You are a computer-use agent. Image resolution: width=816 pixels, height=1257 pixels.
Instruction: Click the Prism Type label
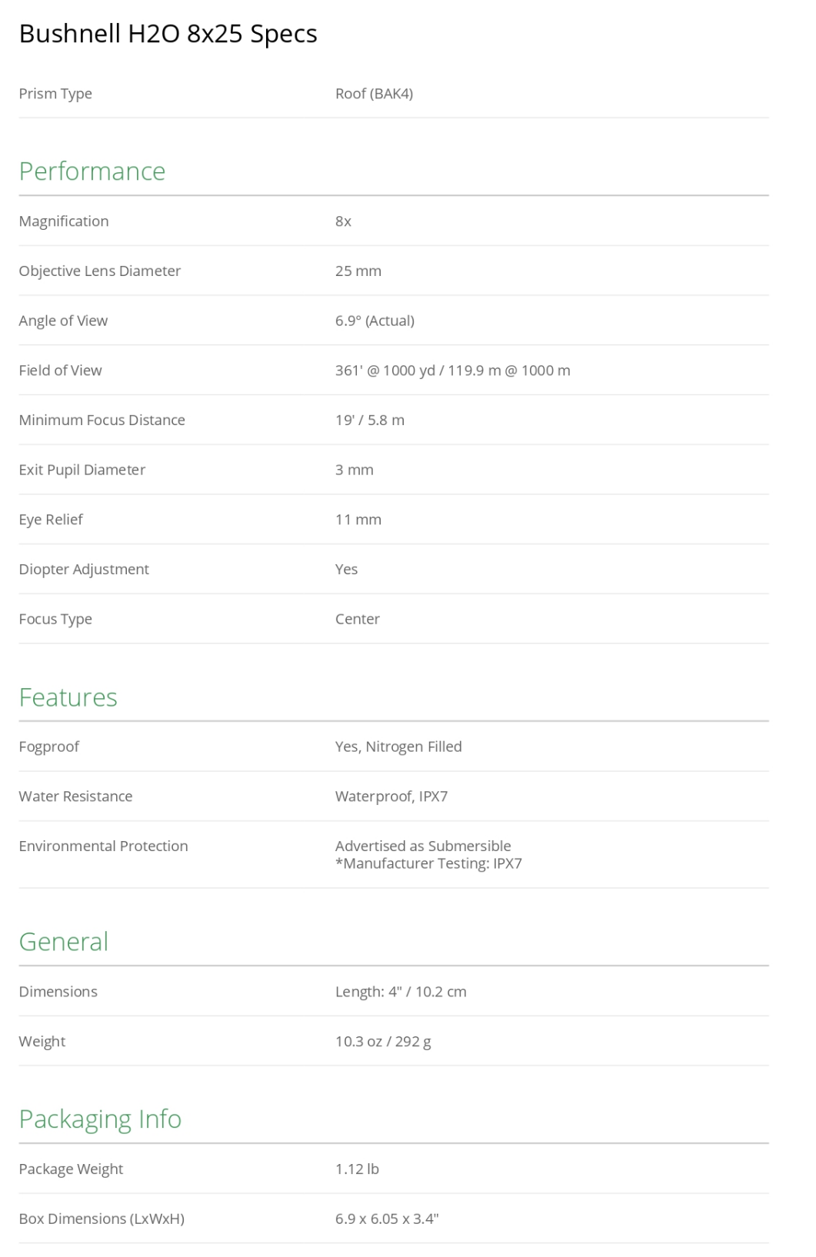(55, 94)
